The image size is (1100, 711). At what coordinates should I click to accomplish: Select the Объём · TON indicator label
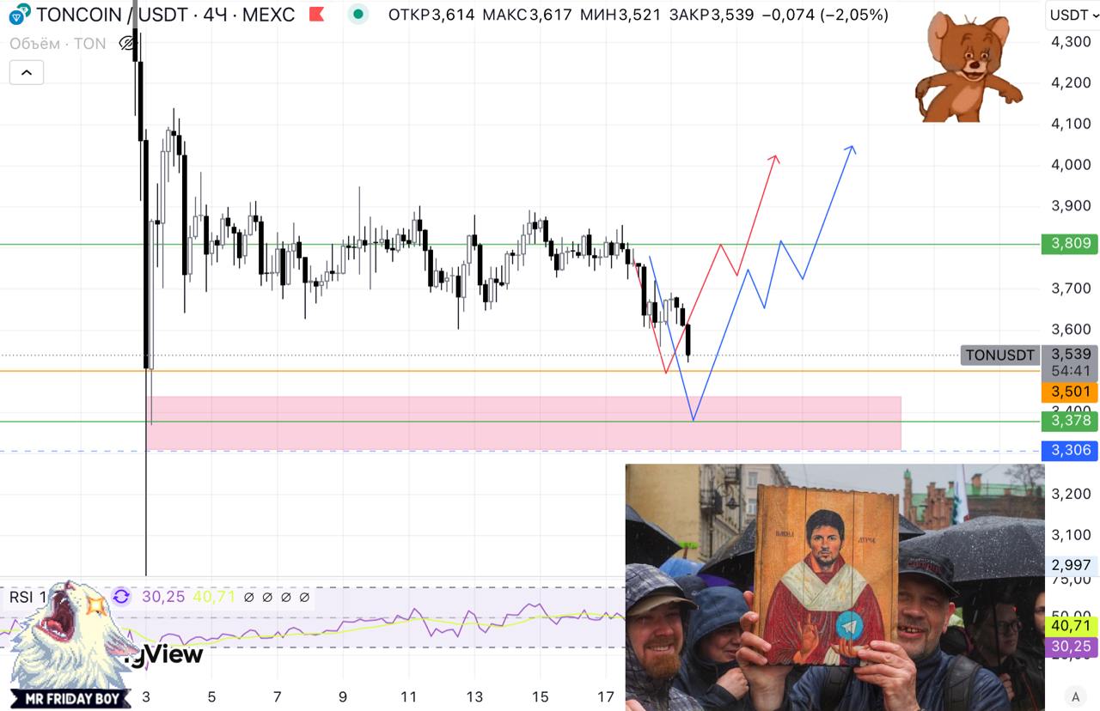click(58, 43)
